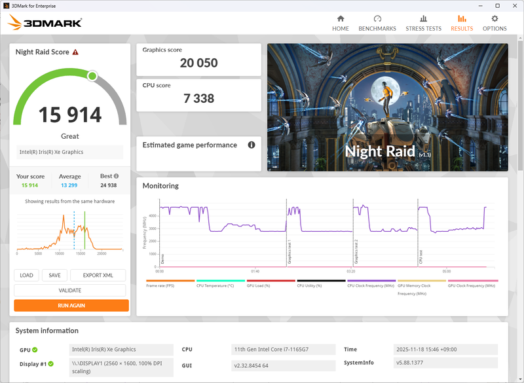This screenshot has height=383, width=524.
Task: Click the Intel(R) Iris(R) Xe Graphics label under the gauge
Action: coord(70,152)
